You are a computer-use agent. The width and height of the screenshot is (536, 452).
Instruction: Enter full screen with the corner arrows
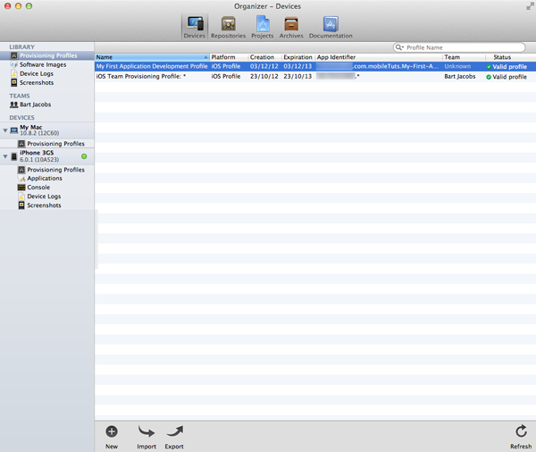[x=530, y=6]
